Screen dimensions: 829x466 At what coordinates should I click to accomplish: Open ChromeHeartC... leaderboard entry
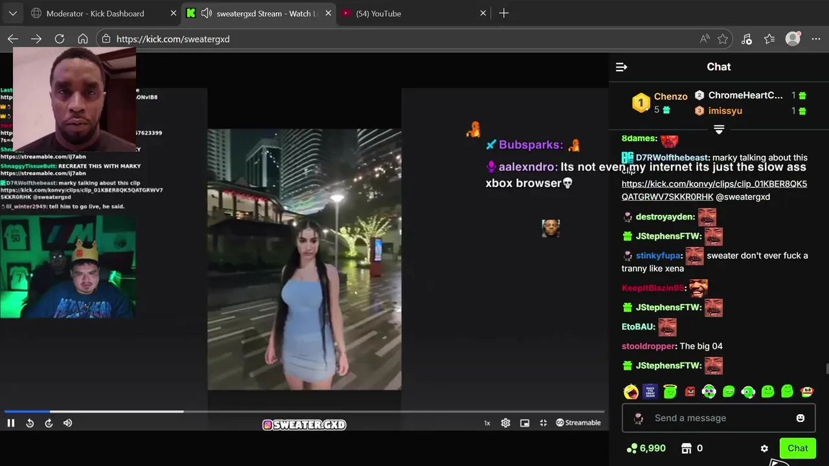(x=745, y=95)
